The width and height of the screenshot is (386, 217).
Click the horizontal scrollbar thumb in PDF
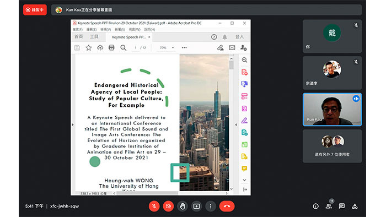(147, 193)
